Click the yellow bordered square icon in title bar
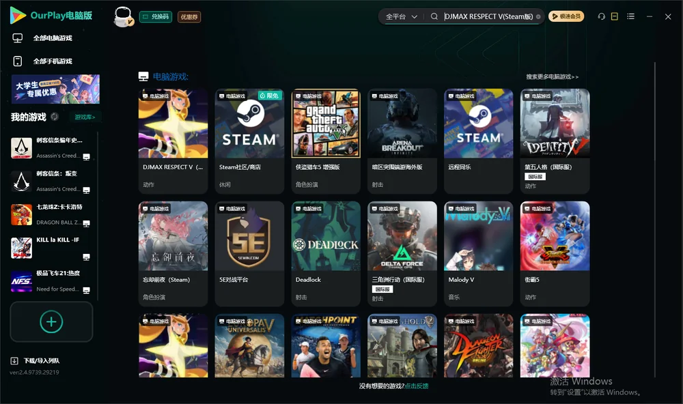 [615, 16]
